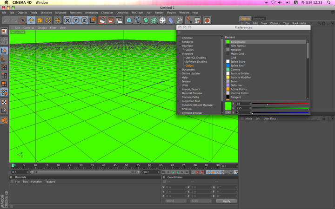
Task: Expand the Import/Export preferences category
Action: 180,89
